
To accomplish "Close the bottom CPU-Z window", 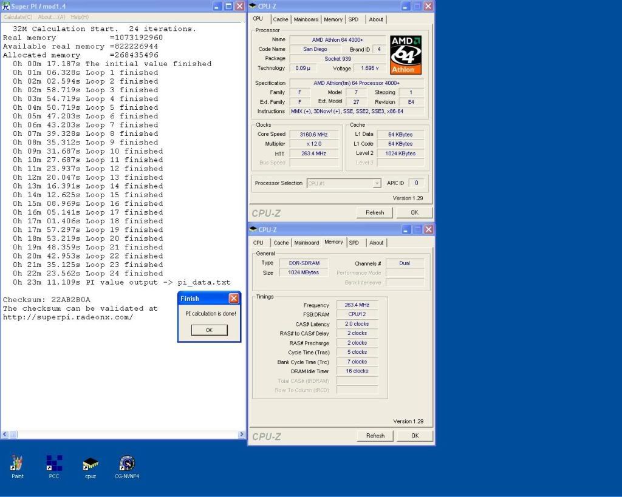I will tap(428, 229).
